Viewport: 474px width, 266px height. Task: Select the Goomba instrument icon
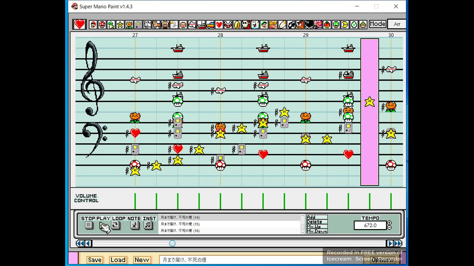click(300, 25)
